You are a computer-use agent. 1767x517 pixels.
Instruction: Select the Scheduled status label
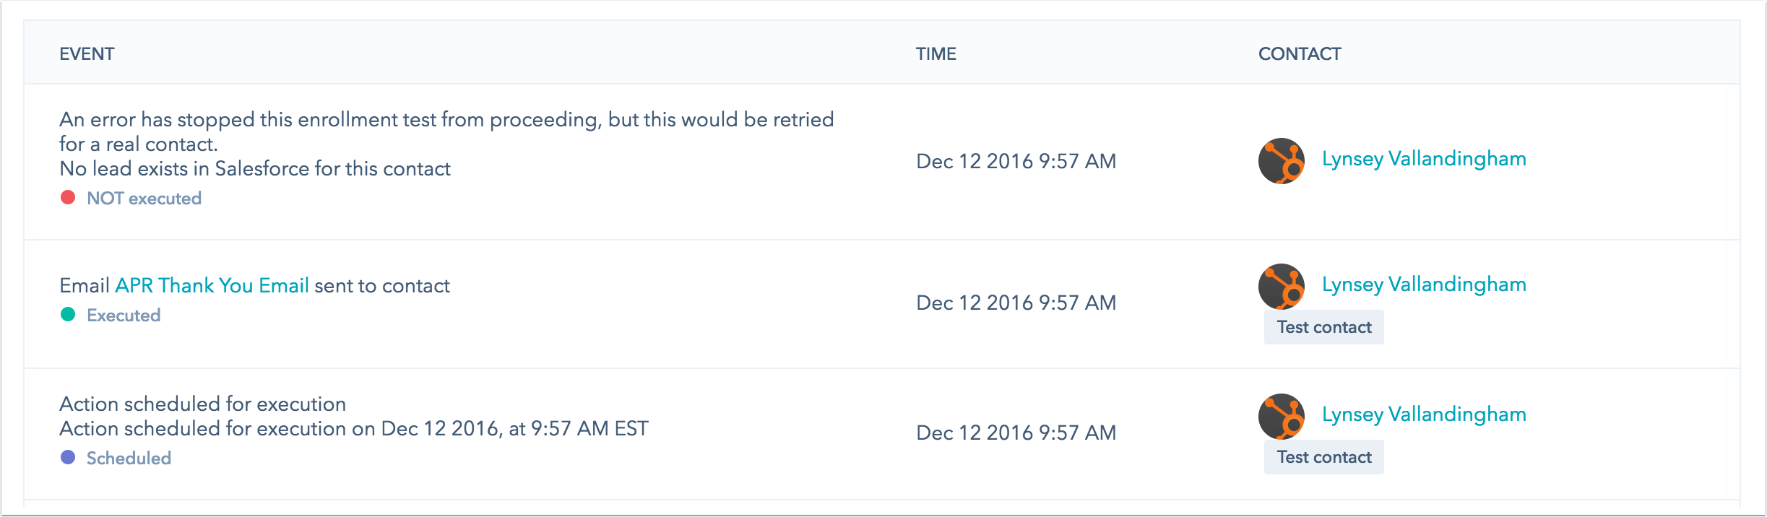[129, 459]
